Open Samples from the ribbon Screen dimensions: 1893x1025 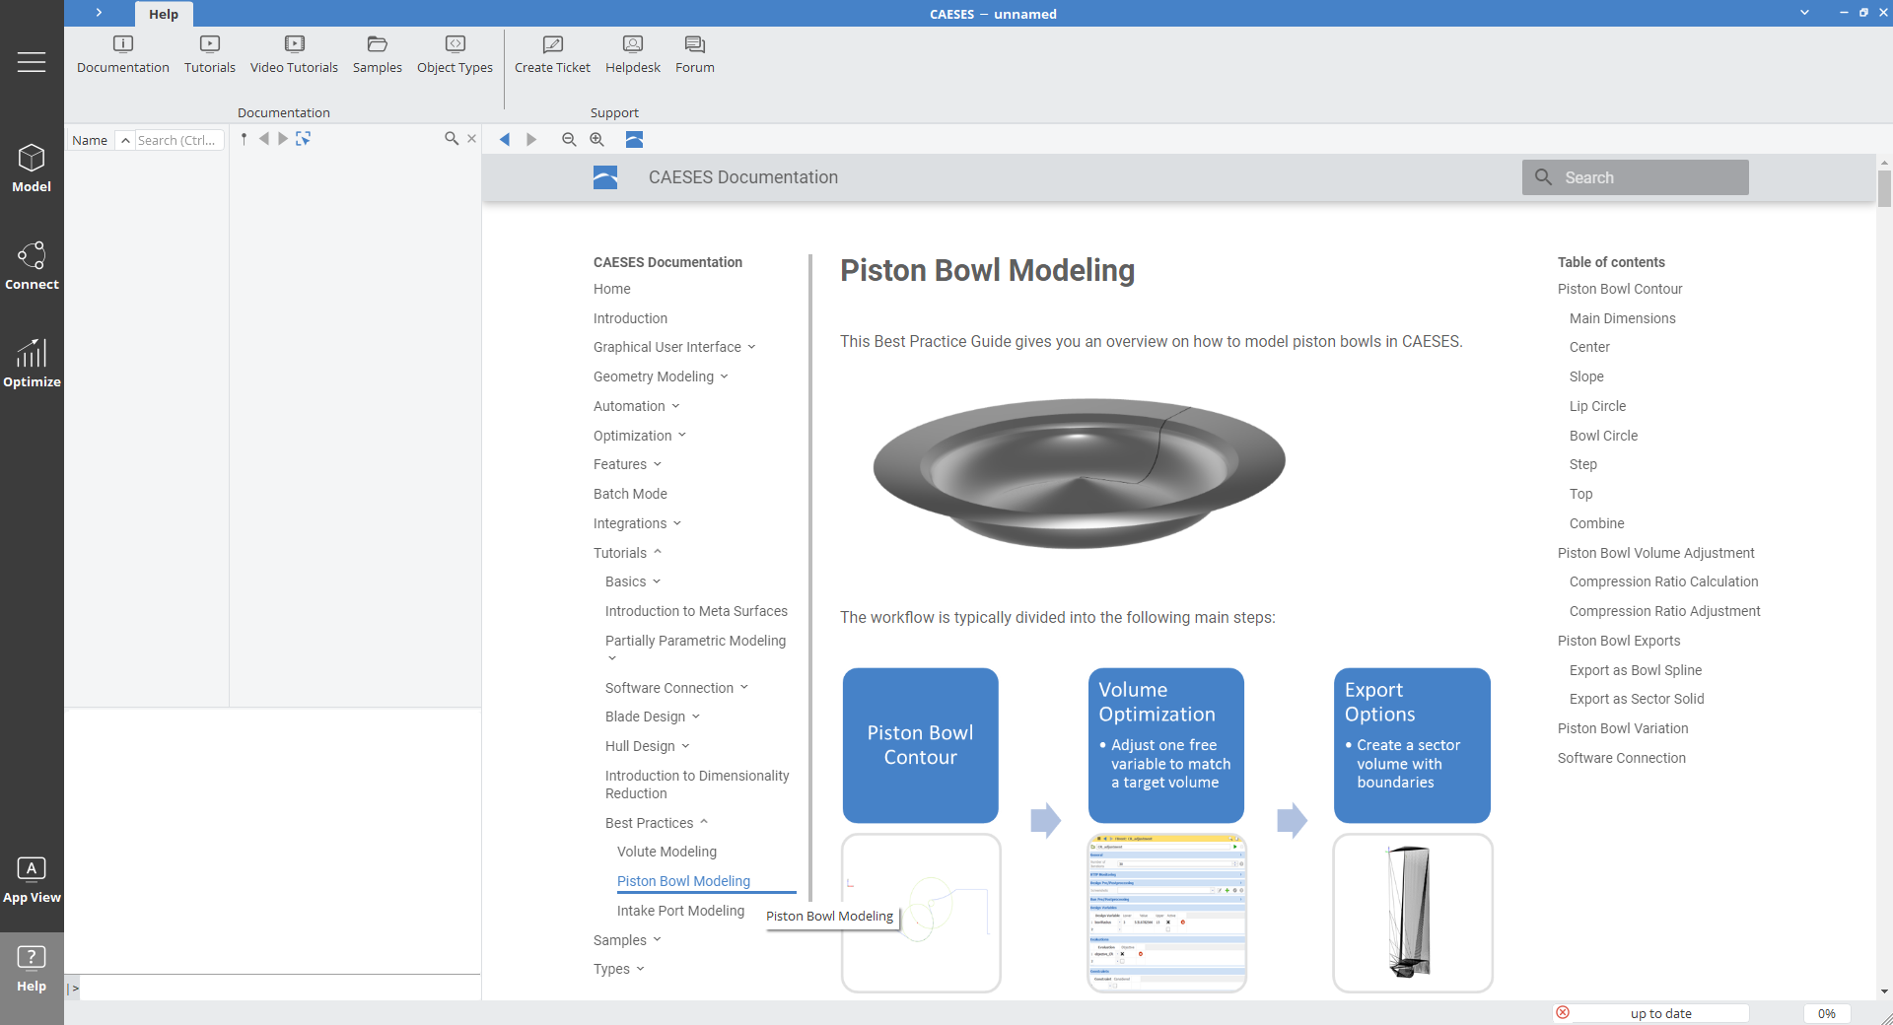pos(378,55)
